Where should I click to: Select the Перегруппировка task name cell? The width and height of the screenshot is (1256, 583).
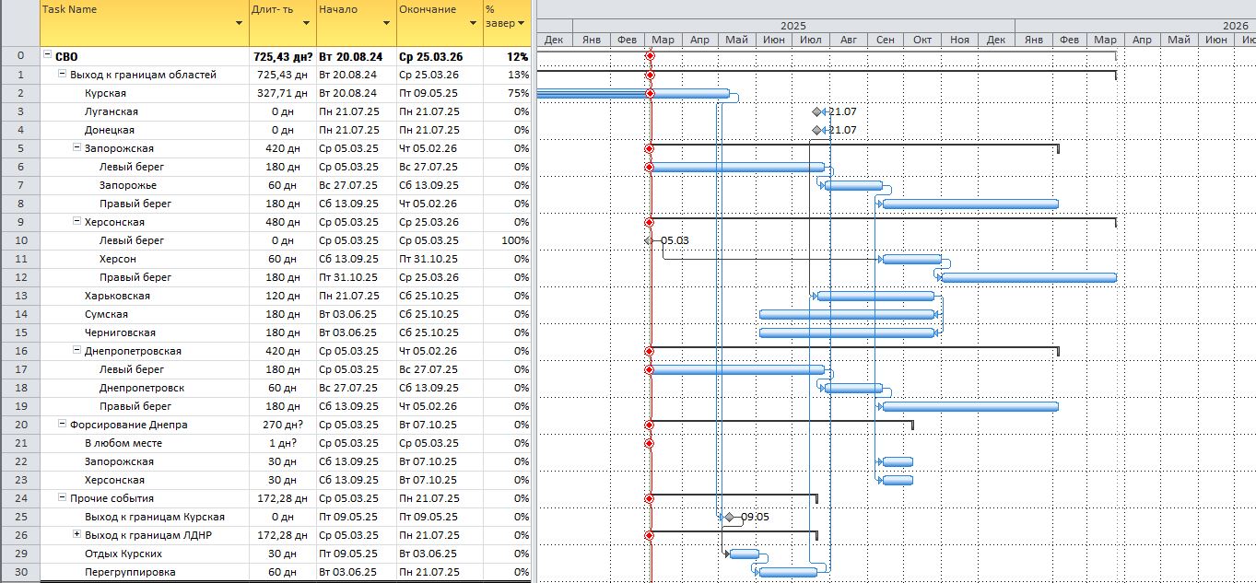pos(129,572)
